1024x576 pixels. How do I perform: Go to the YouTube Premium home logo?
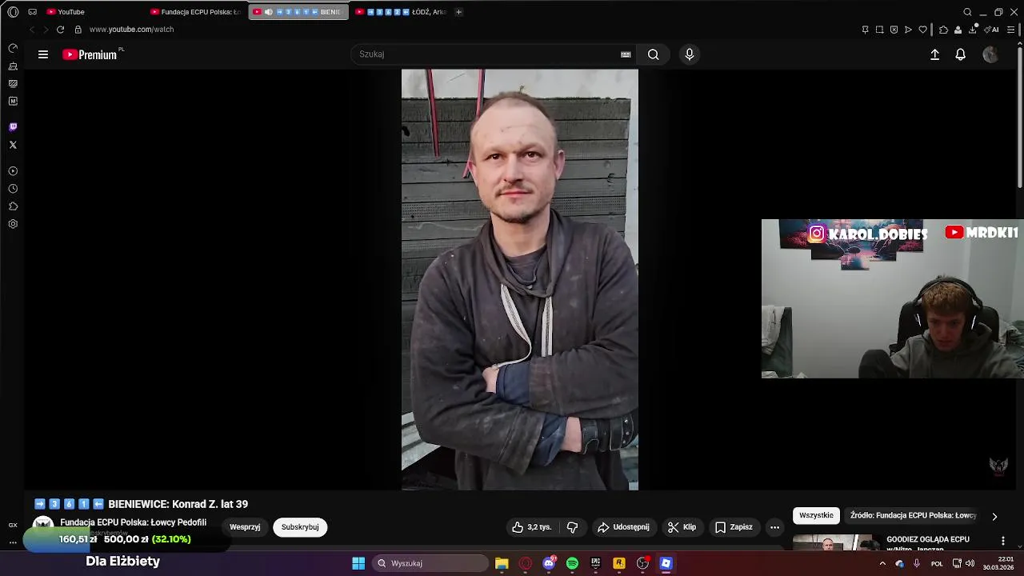[x=90, y=54]
